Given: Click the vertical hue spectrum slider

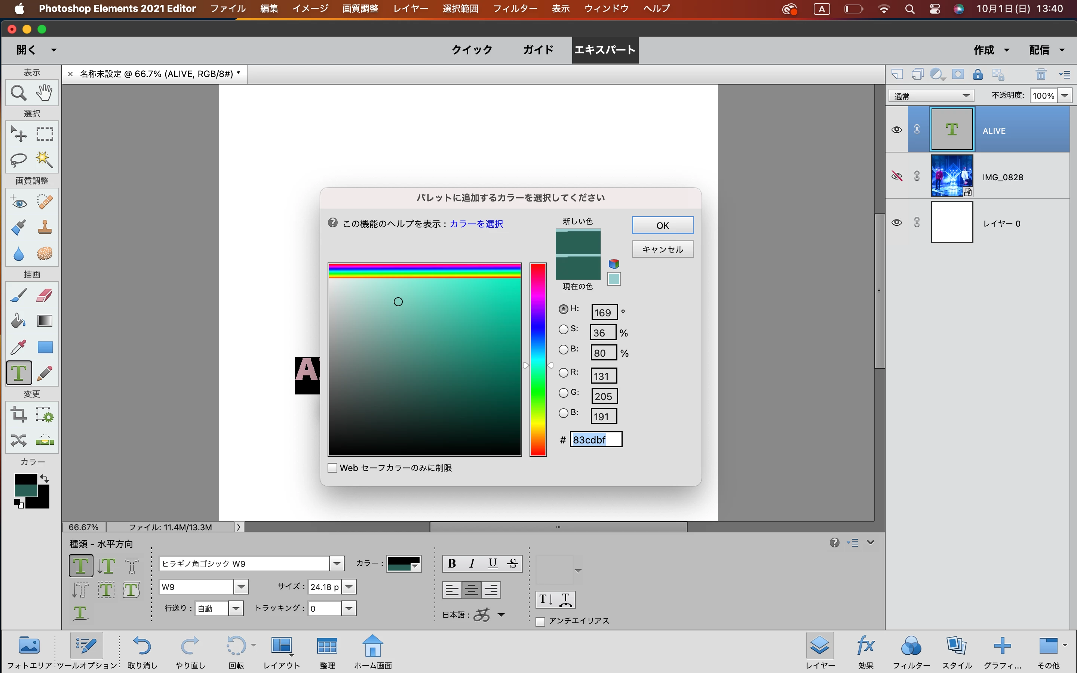Looking at the screenshot, I should [x=538, y=359].
